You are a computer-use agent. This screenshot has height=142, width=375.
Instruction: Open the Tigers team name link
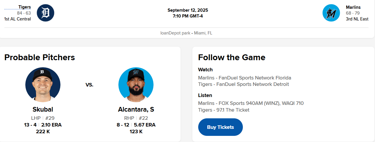point(24,7)
